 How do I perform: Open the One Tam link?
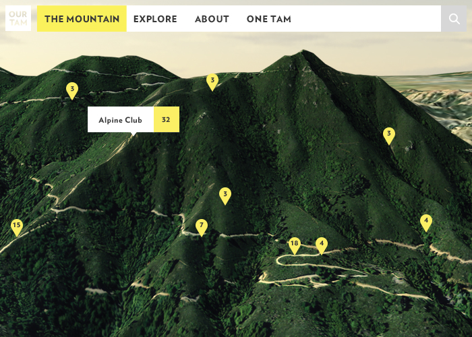click(268, 19)
